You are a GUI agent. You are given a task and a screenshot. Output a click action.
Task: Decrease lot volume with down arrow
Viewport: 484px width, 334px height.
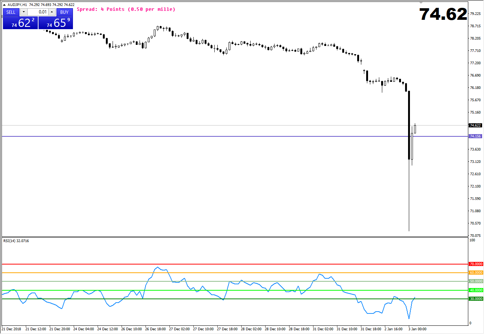pyautogui.click(x=24, y=12)
